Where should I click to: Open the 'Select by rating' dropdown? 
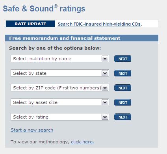click(60, 117)
